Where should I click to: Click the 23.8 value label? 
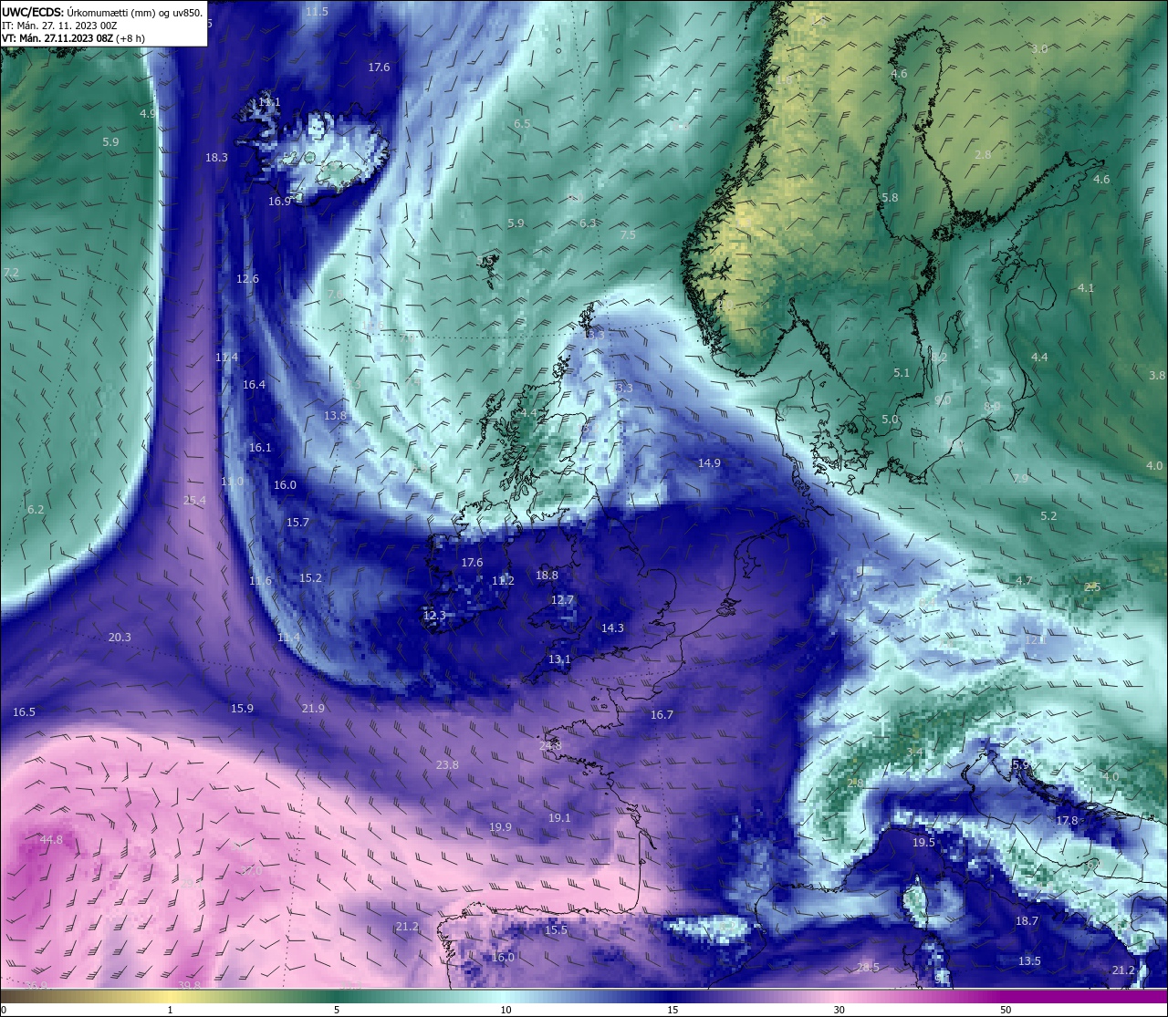447,764
